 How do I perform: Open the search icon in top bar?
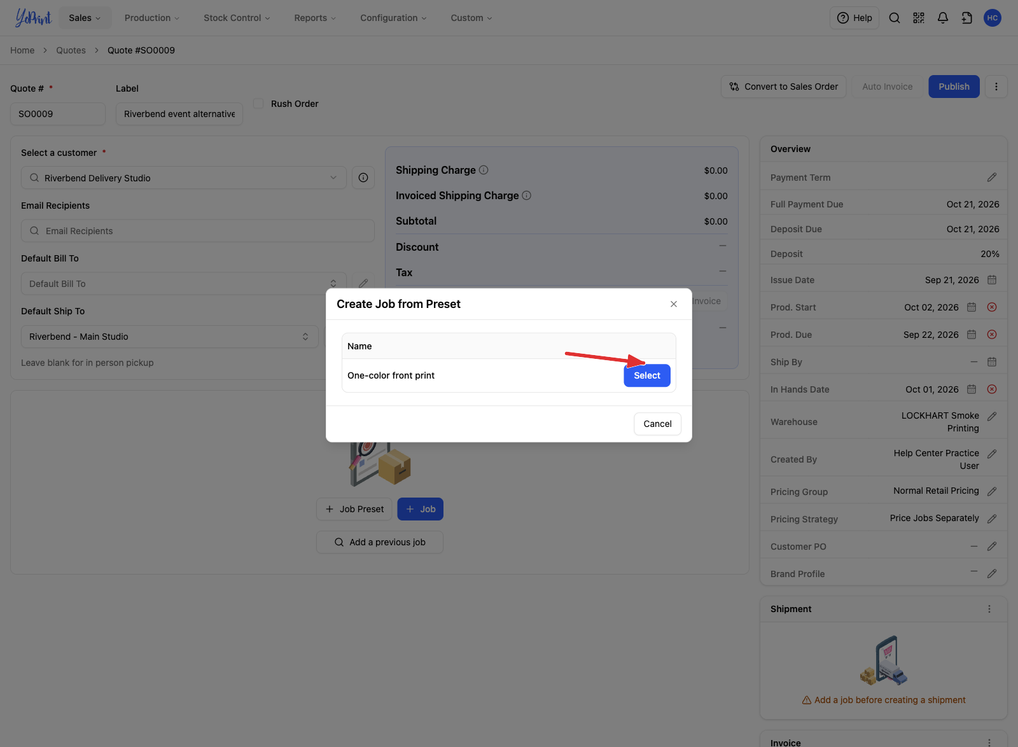pos(894,18)
